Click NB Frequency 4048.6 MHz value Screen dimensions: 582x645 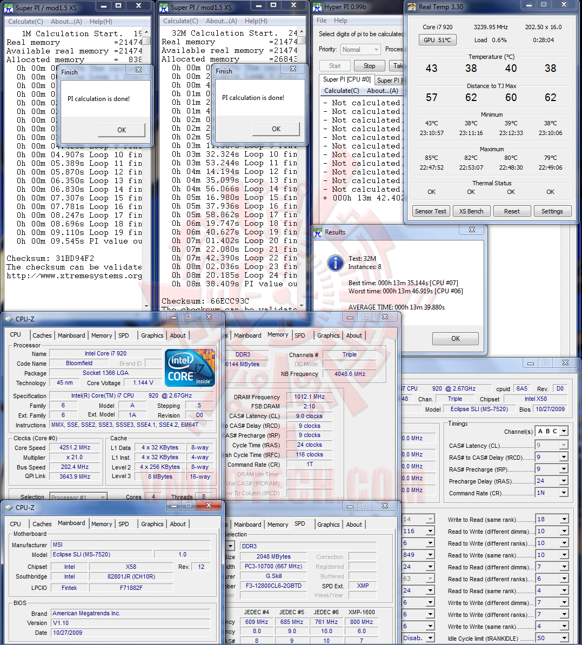point(350,374)
